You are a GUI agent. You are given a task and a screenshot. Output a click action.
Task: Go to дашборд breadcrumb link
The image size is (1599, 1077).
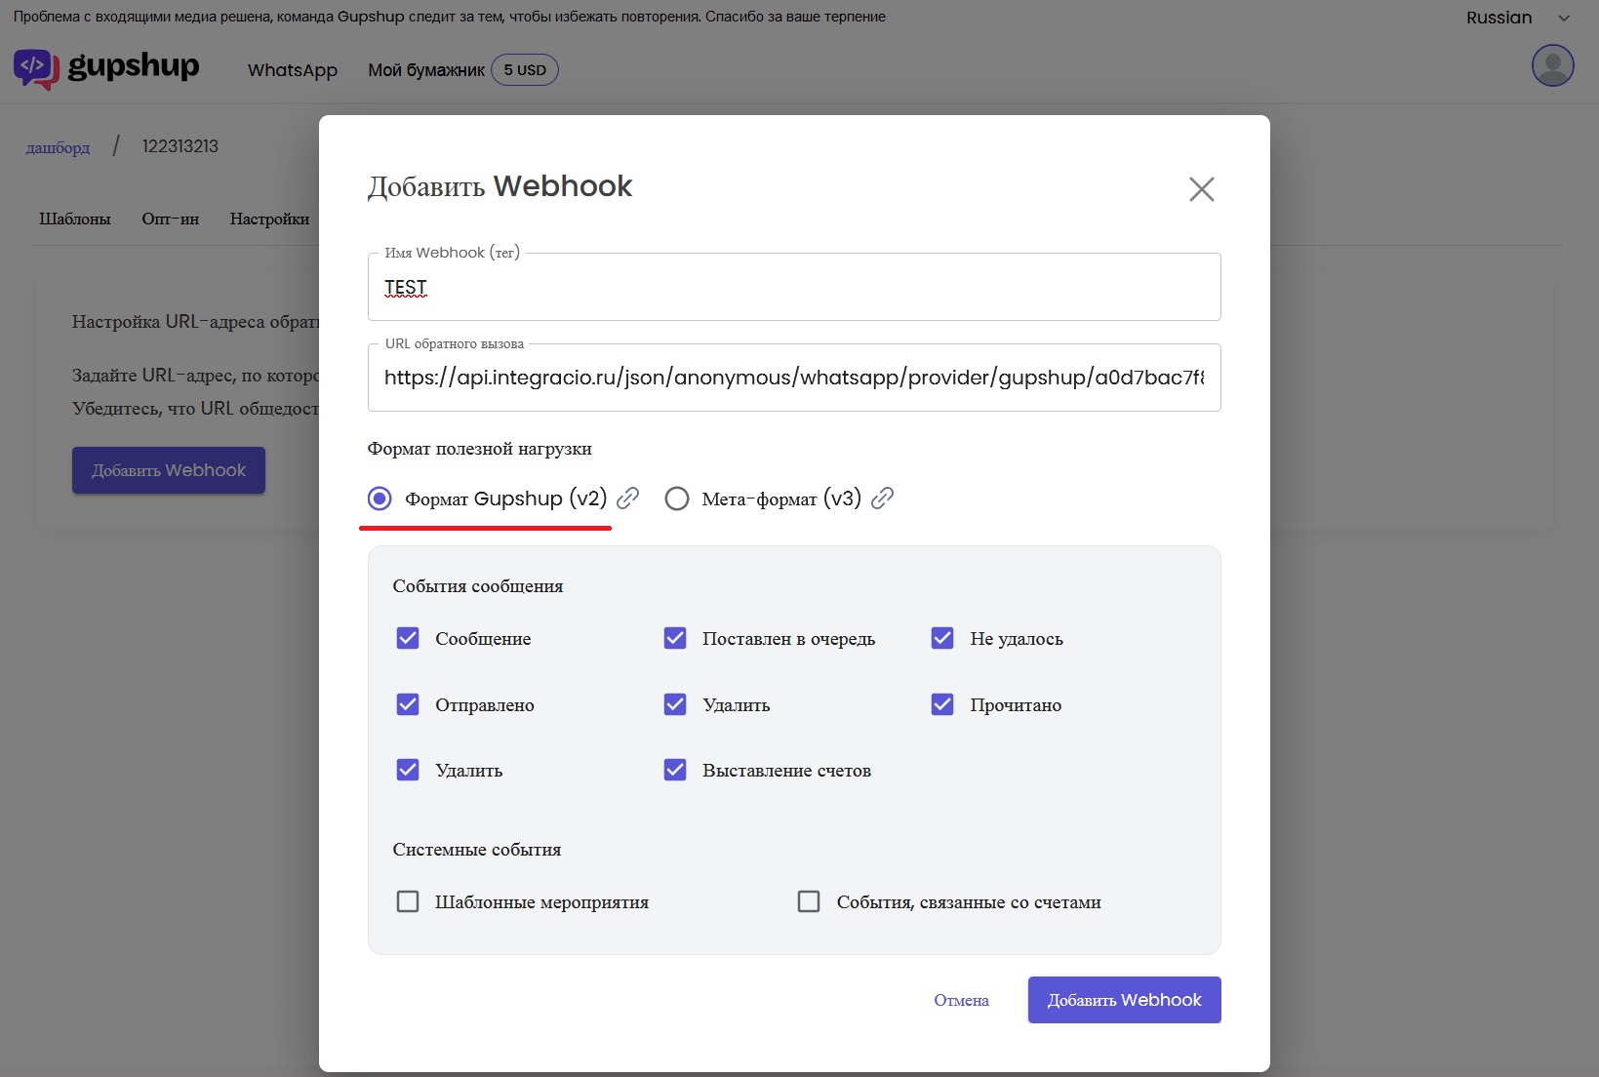pos(58,147)
